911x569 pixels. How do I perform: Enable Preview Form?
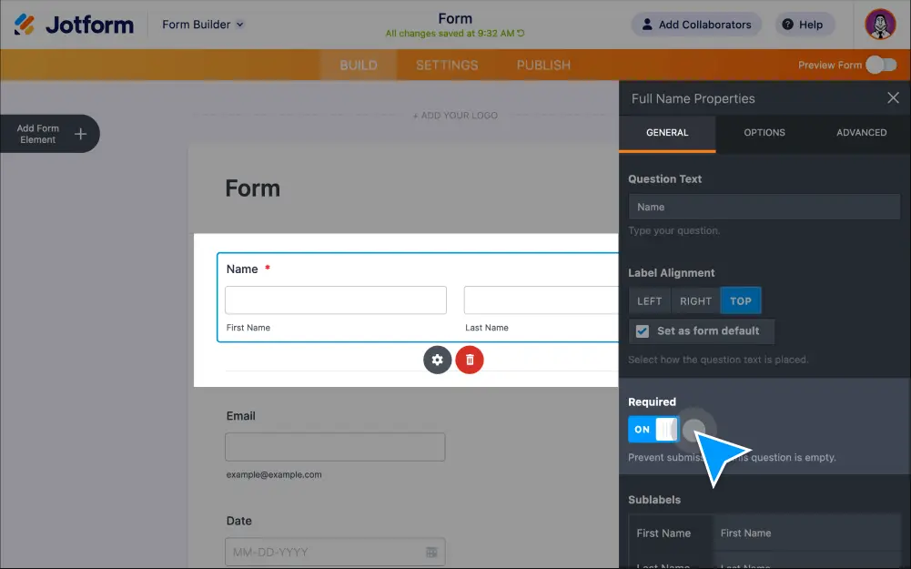[879, 65]
